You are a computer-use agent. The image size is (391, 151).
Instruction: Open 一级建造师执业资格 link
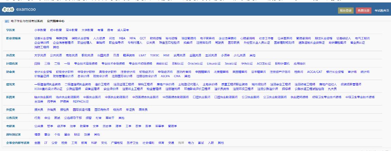47,84
